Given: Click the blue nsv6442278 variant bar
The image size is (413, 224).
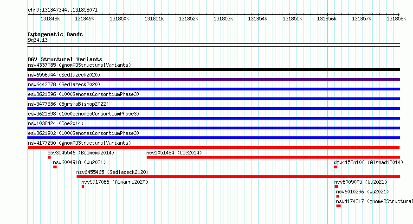Looking at the screenshot, I should pos(213,89).
